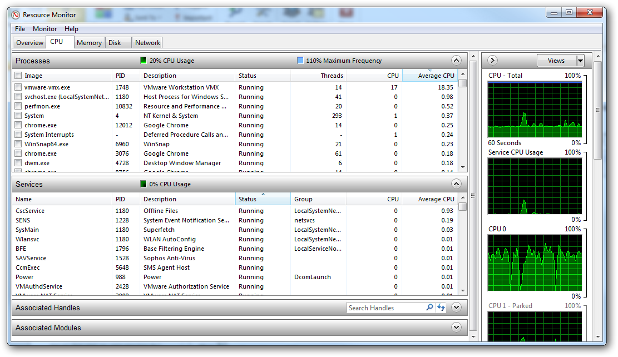Collapse the Services section chevron
Screen dimensions: 618x357
[x=456, y=184]
